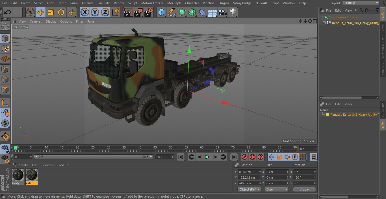Image resolution: width=386 pixels, height=199 pixels.
Task: Open the Size mode dropdown
Action: 277,189
